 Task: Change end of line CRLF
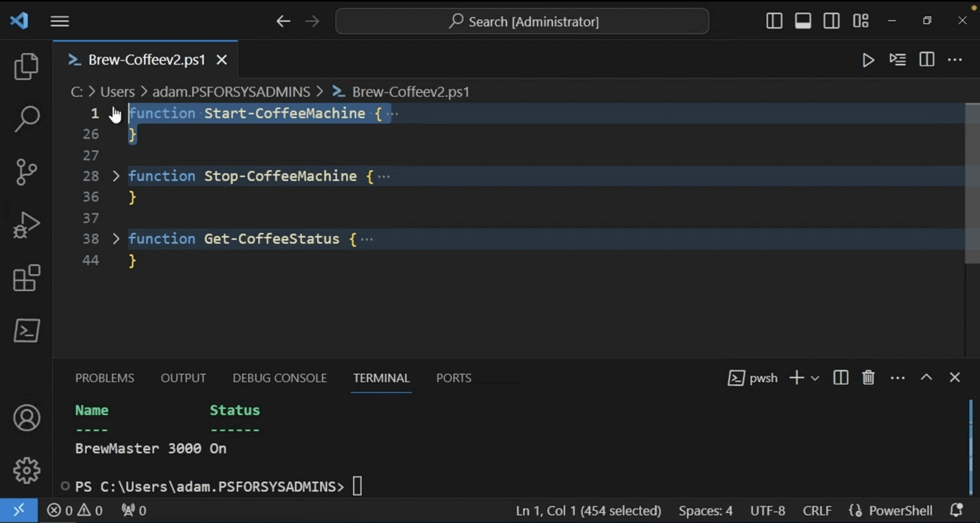(x=817, y=510)
